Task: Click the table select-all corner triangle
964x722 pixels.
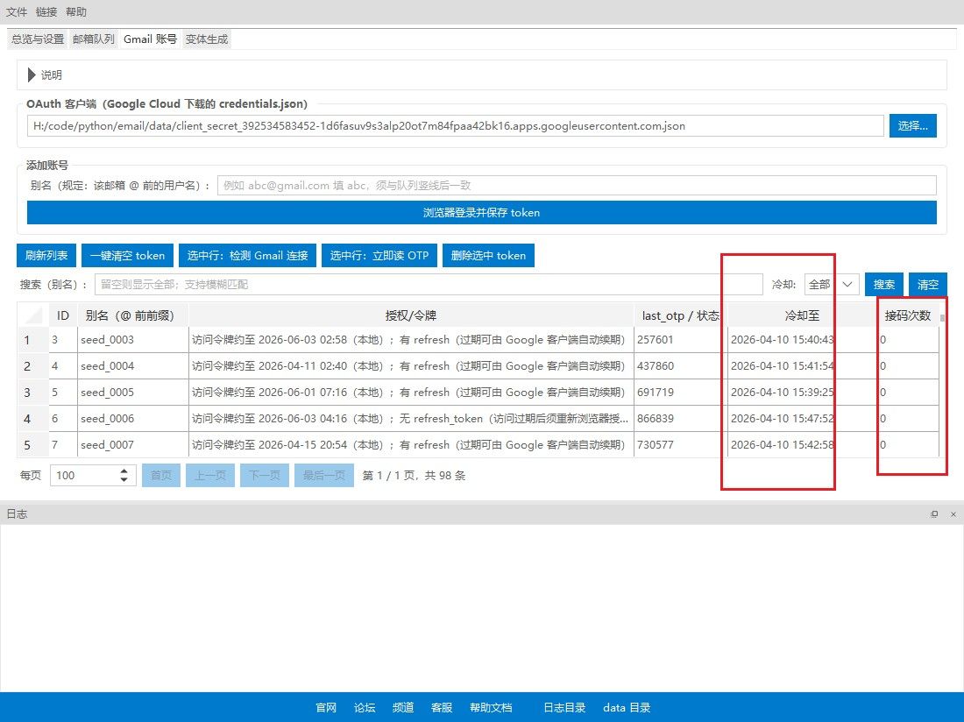Action: [x=33, y=315]
